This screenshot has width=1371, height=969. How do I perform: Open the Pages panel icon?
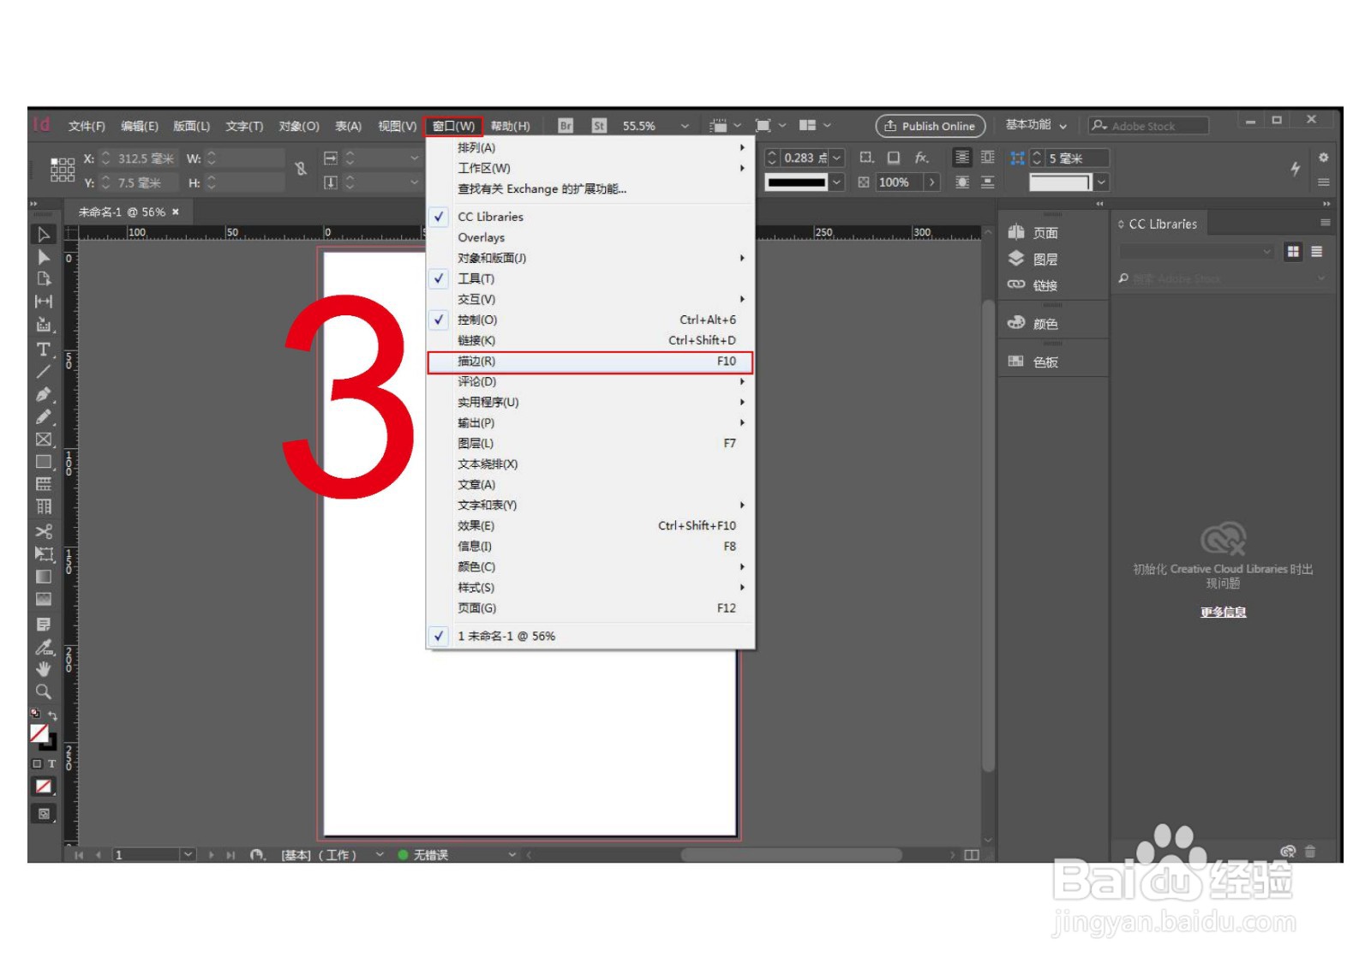click(1016, 232)
